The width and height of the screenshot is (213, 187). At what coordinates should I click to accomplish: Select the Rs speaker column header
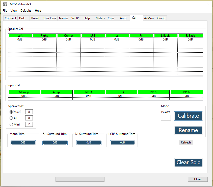click(142, 35)
